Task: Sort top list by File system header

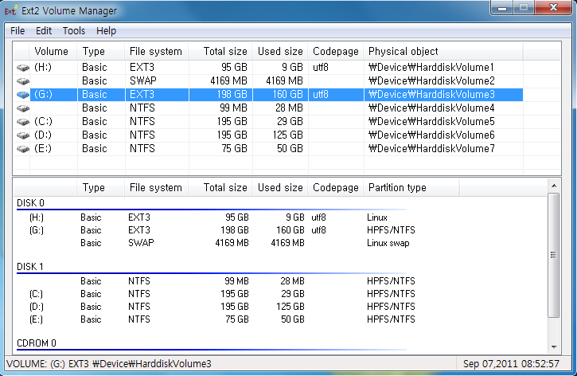Action: 157,51
